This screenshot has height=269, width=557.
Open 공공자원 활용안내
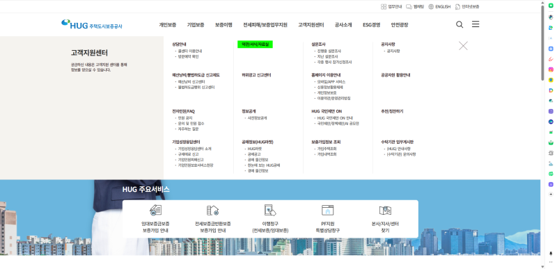395,75
